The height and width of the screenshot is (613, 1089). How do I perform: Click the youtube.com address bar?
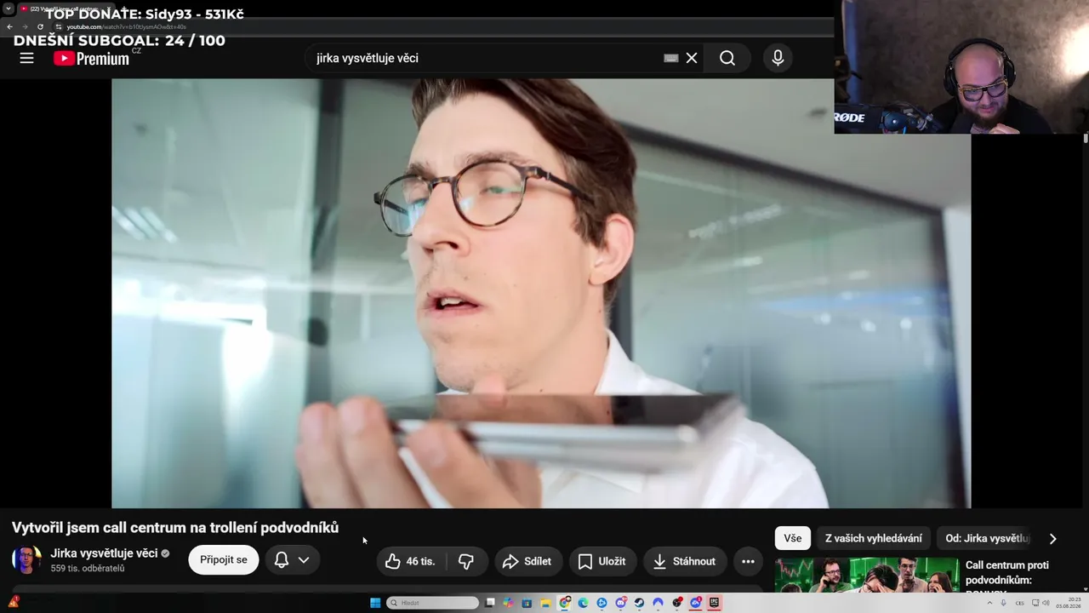click(442, 26)
